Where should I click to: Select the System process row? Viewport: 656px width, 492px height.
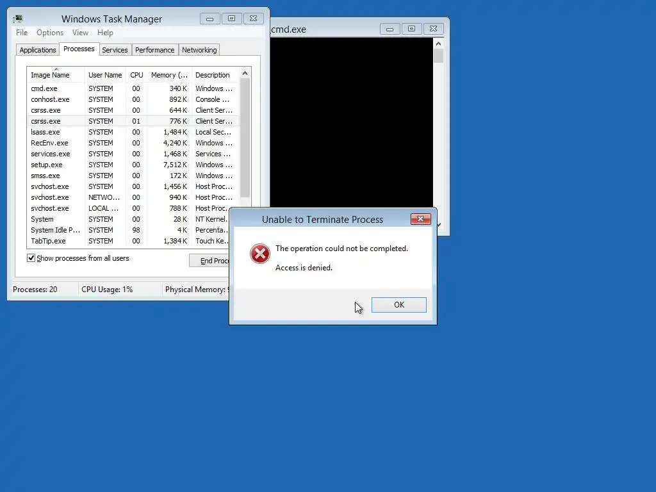[128, 219]
